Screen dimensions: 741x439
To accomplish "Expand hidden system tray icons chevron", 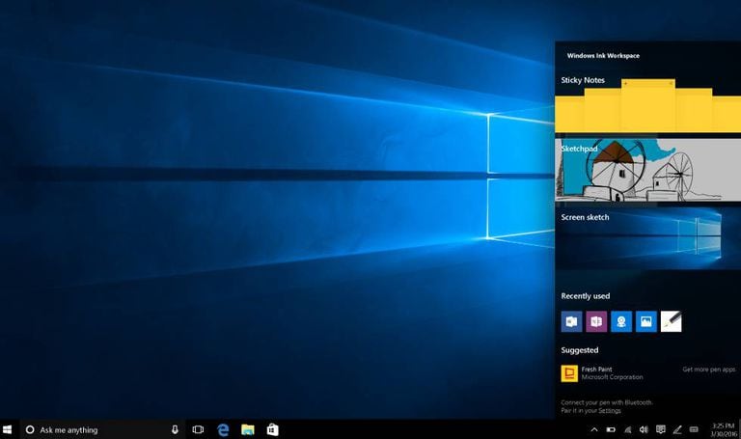I will click(593, 429).
